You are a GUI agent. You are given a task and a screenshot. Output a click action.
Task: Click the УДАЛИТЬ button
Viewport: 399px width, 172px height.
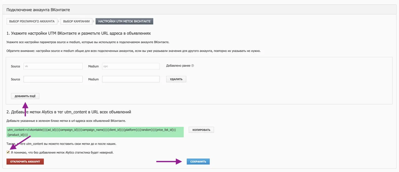pyautogui.click(x=176, y=79)
